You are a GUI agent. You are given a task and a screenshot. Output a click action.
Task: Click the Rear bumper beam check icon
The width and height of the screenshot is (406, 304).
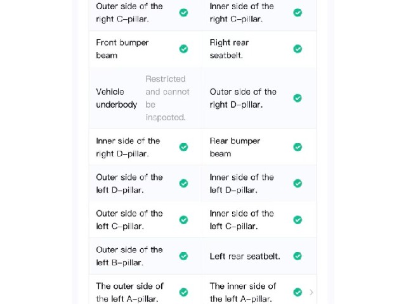pyautogui.click(x=298, y=147)
